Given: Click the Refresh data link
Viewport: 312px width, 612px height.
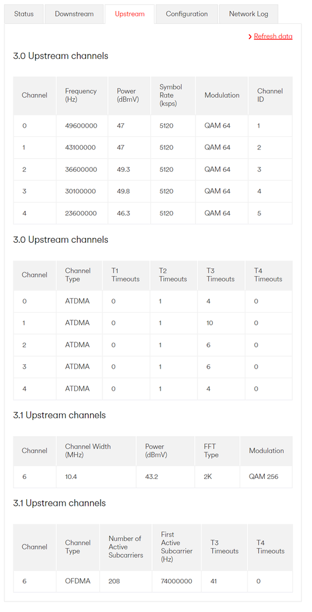Looking at the screenshot, I should coord(273,36).
